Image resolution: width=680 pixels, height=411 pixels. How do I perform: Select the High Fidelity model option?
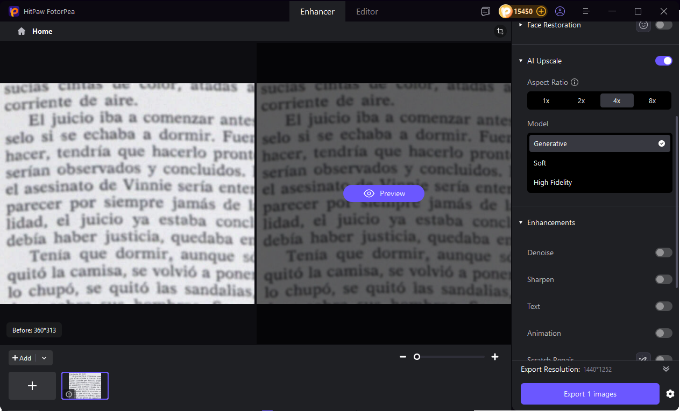coord(552,183)
